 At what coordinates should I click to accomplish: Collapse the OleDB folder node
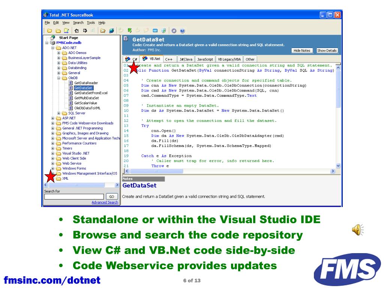(59, 78)
